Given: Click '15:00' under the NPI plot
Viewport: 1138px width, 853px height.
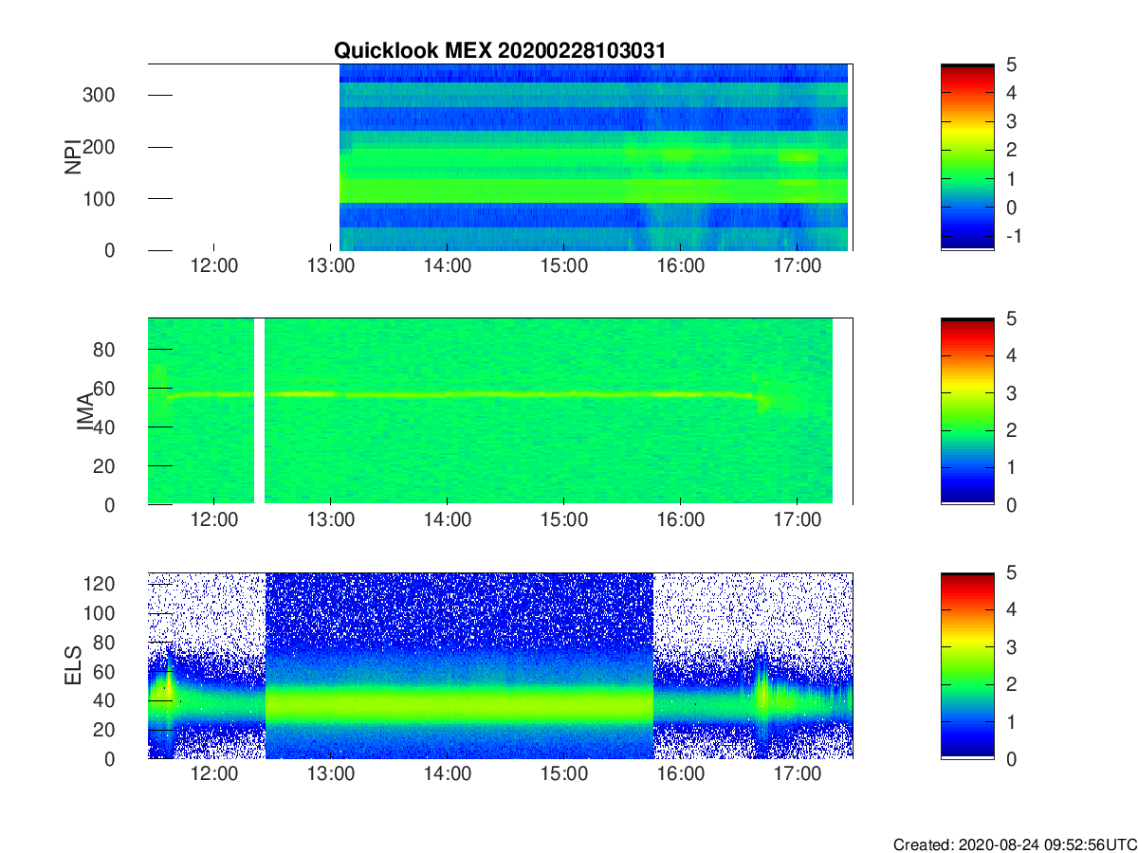Looking at the screenshot, I should click(563, 267).
